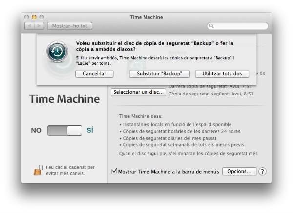Minimize the window with the yellow button

tap(34, 17)
